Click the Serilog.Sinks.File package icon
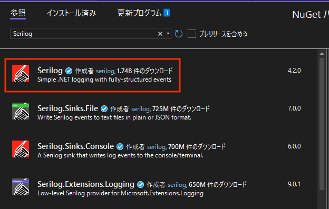 (21, 111)
